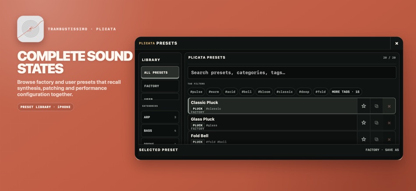Toggle the #warm tag filter

[x=214, y=92]
